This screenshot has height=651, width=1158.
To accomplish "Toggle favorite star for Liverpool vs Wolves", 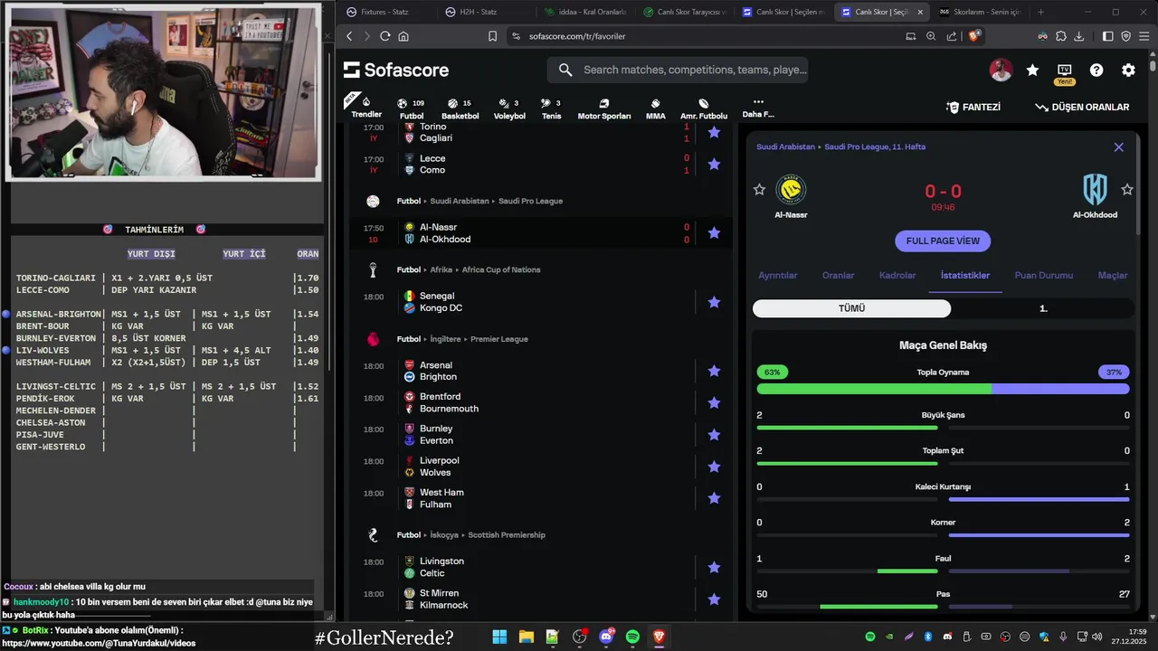I will [x=714, y=467].
